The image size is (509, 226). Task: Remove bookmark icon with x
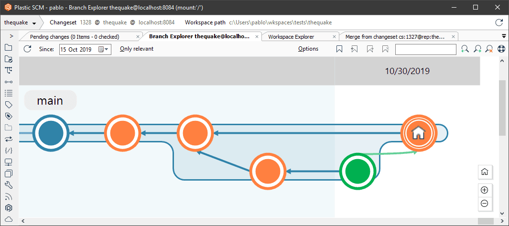point(385,49)
